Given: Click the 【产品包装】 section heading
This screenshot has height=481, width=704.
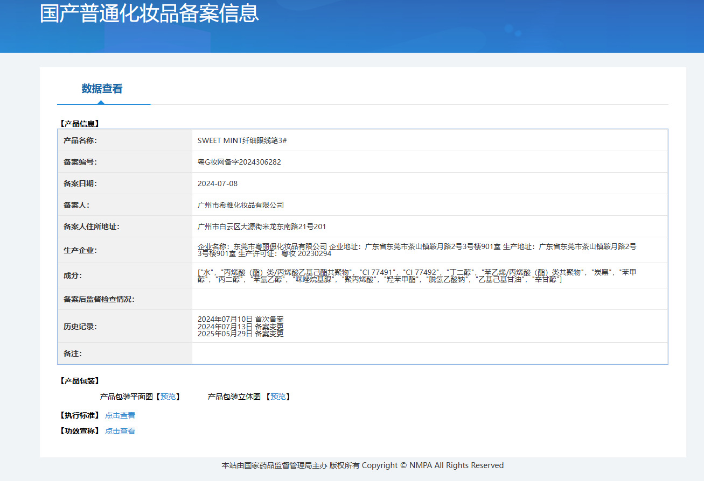Looking at the screenshot, I should [79, 381].
